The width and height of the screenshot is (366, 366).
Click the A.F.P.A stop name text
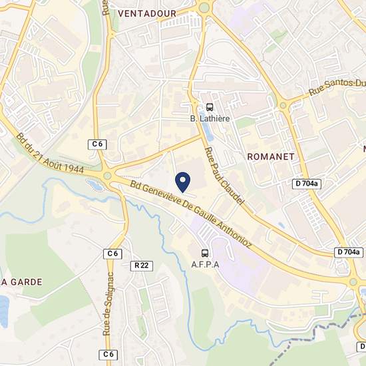205,264
